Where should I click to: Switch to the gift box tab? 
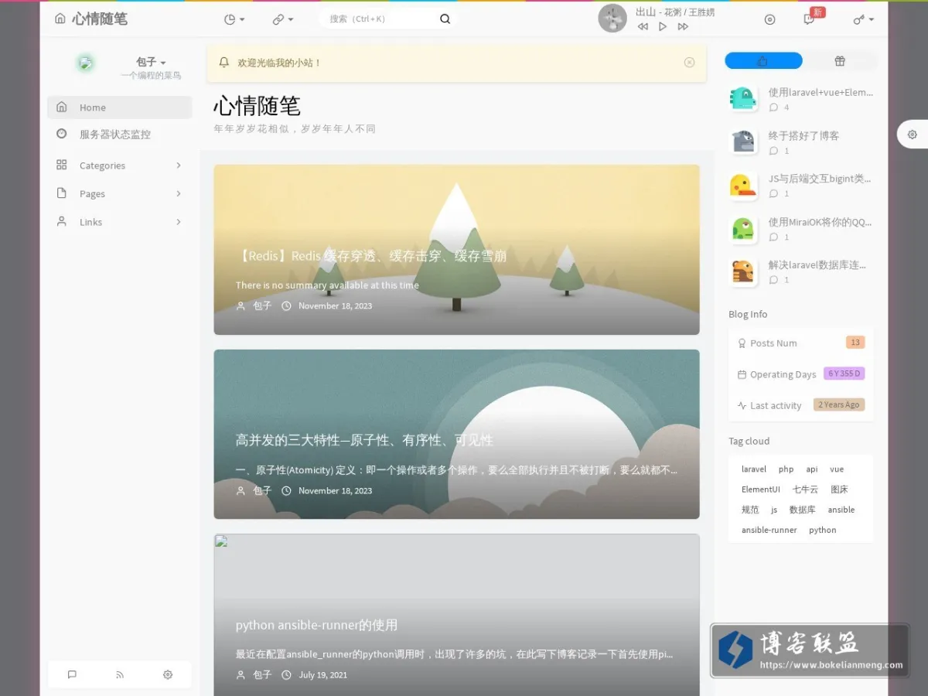[840, 61]
